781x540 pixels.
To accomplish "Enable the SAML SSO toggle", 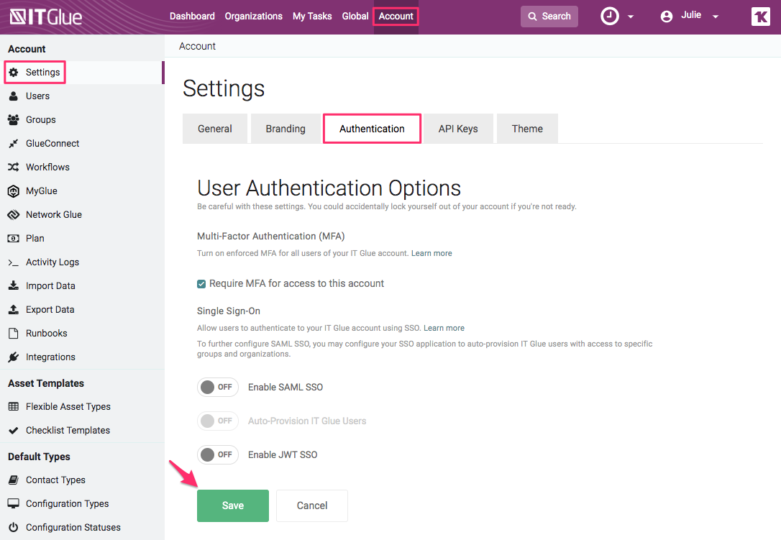I will [x=217, y=387].
